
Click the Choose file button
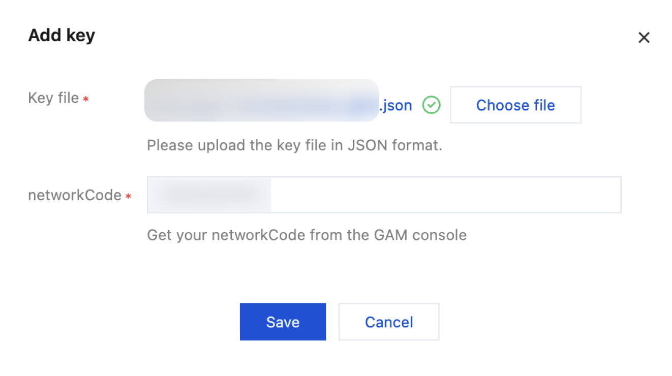tap(515, 105)
